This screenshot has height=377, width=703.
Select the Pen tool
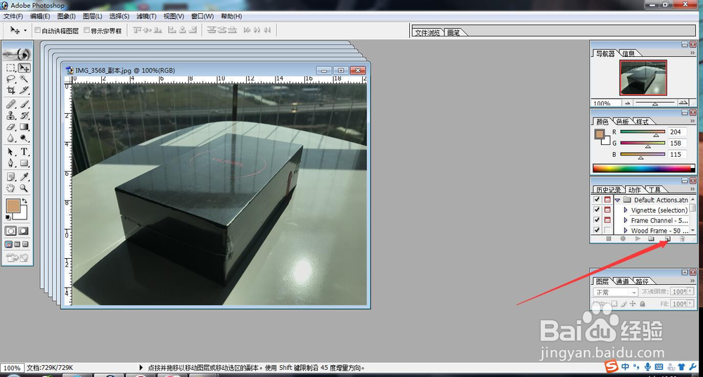(x=11, y=163)
